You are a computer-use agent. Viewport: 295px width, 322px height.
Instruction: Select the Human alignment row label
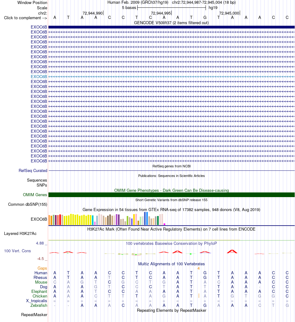tap(41, 273)
